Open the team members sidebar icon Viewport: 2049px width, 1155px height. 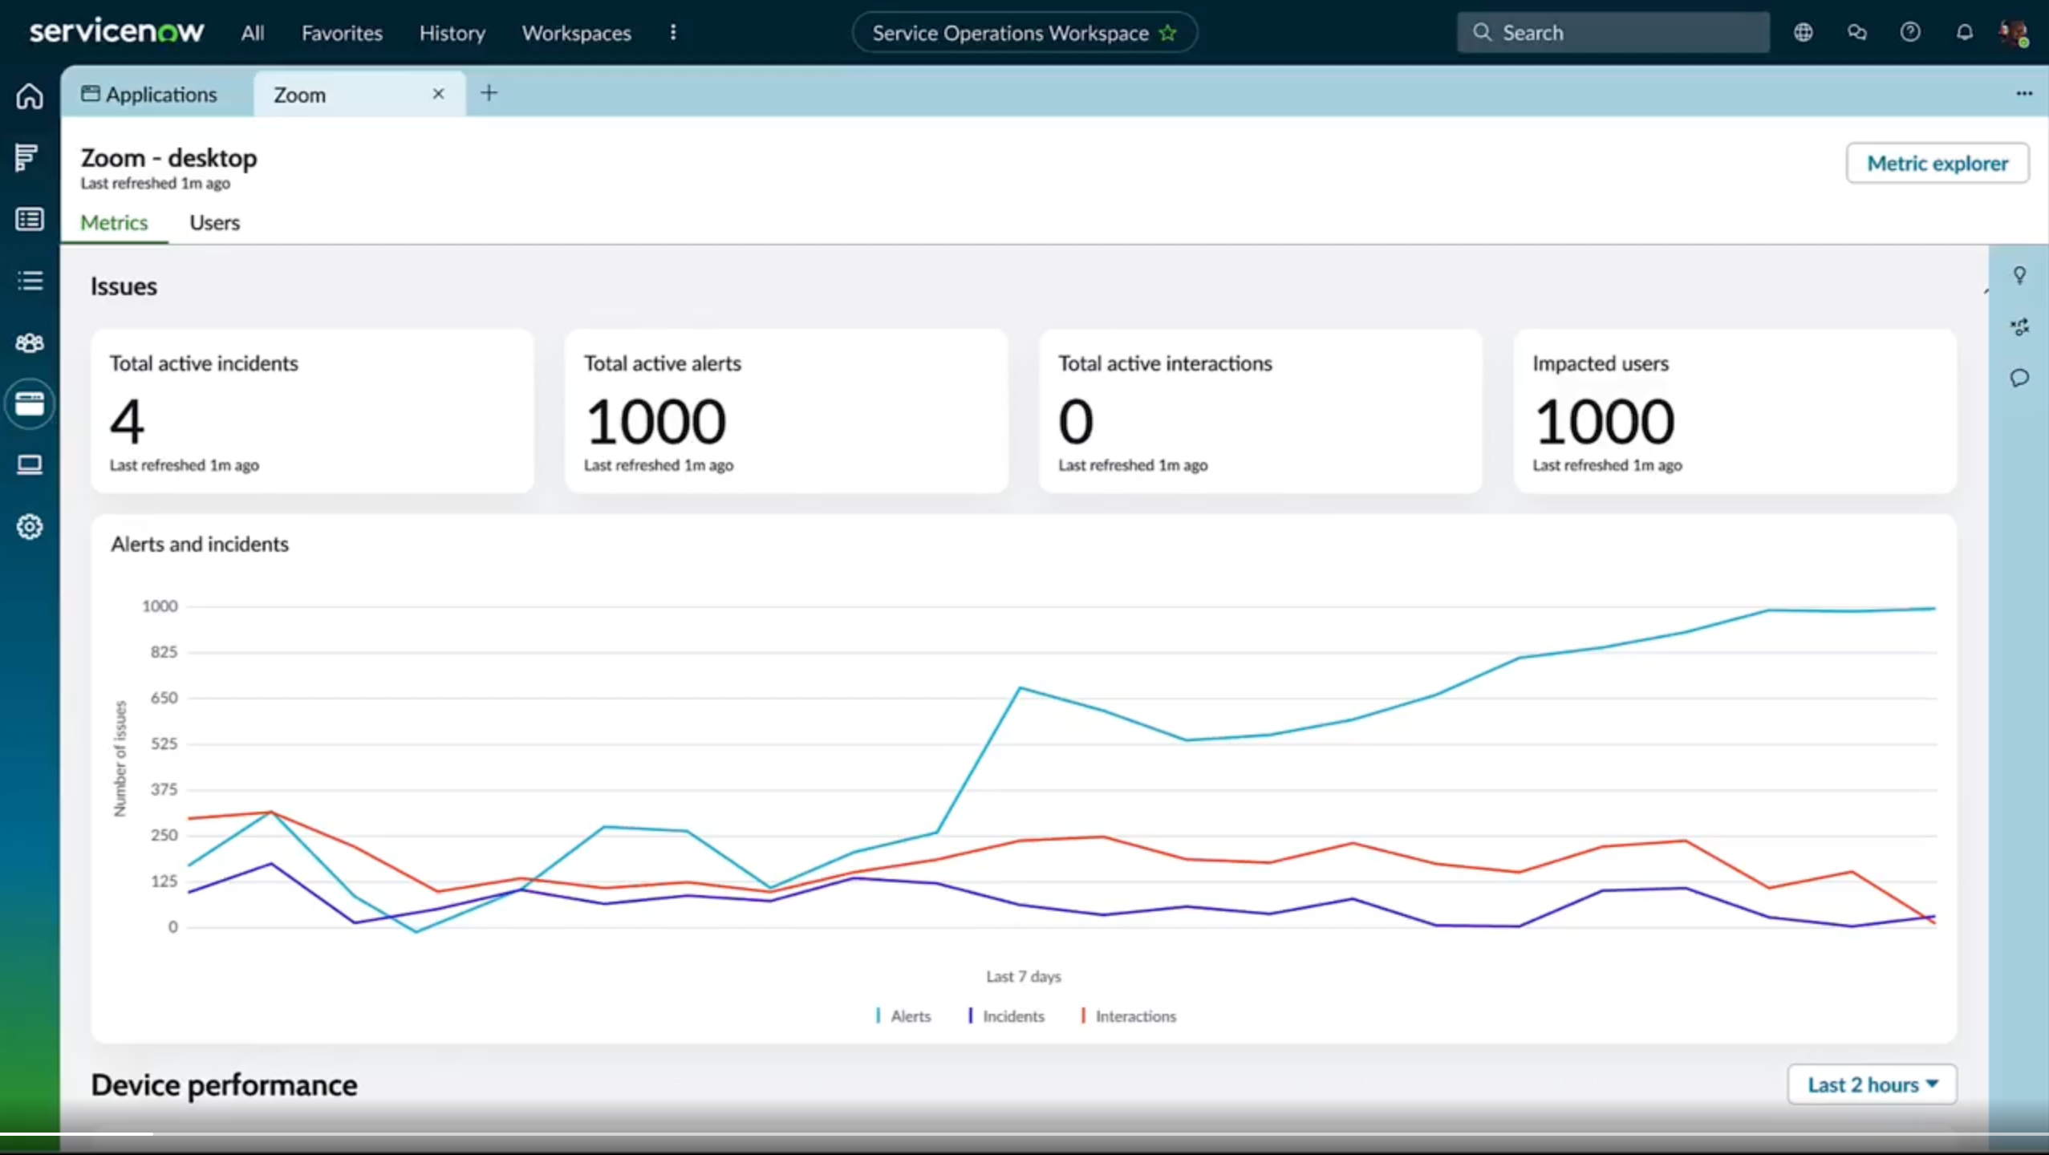30,343
